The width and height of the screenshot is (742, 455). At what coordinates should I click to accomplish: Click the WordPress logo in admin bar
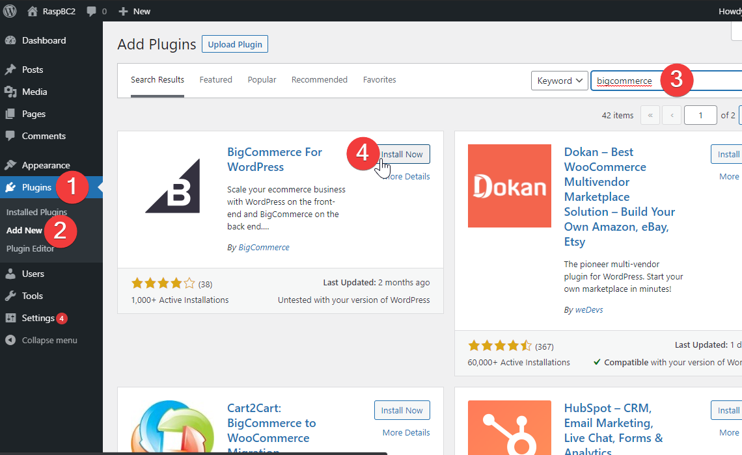(10, 11)
